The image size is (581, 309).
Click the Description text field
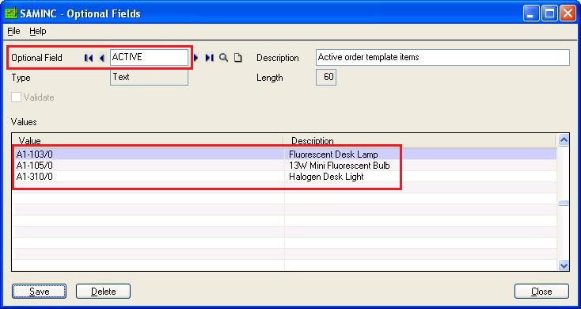(442, 58)
